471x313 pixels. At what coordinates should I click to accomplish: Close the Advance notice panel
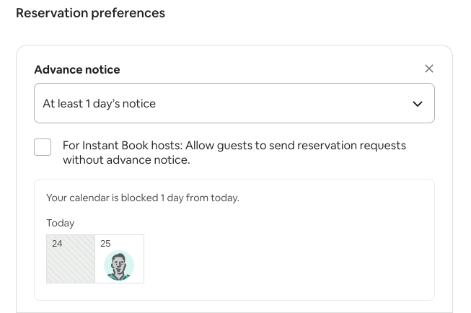click(429, 69)
